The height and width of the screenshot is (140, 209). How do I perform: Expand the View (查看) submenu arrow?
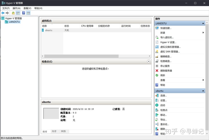[203, 80]
